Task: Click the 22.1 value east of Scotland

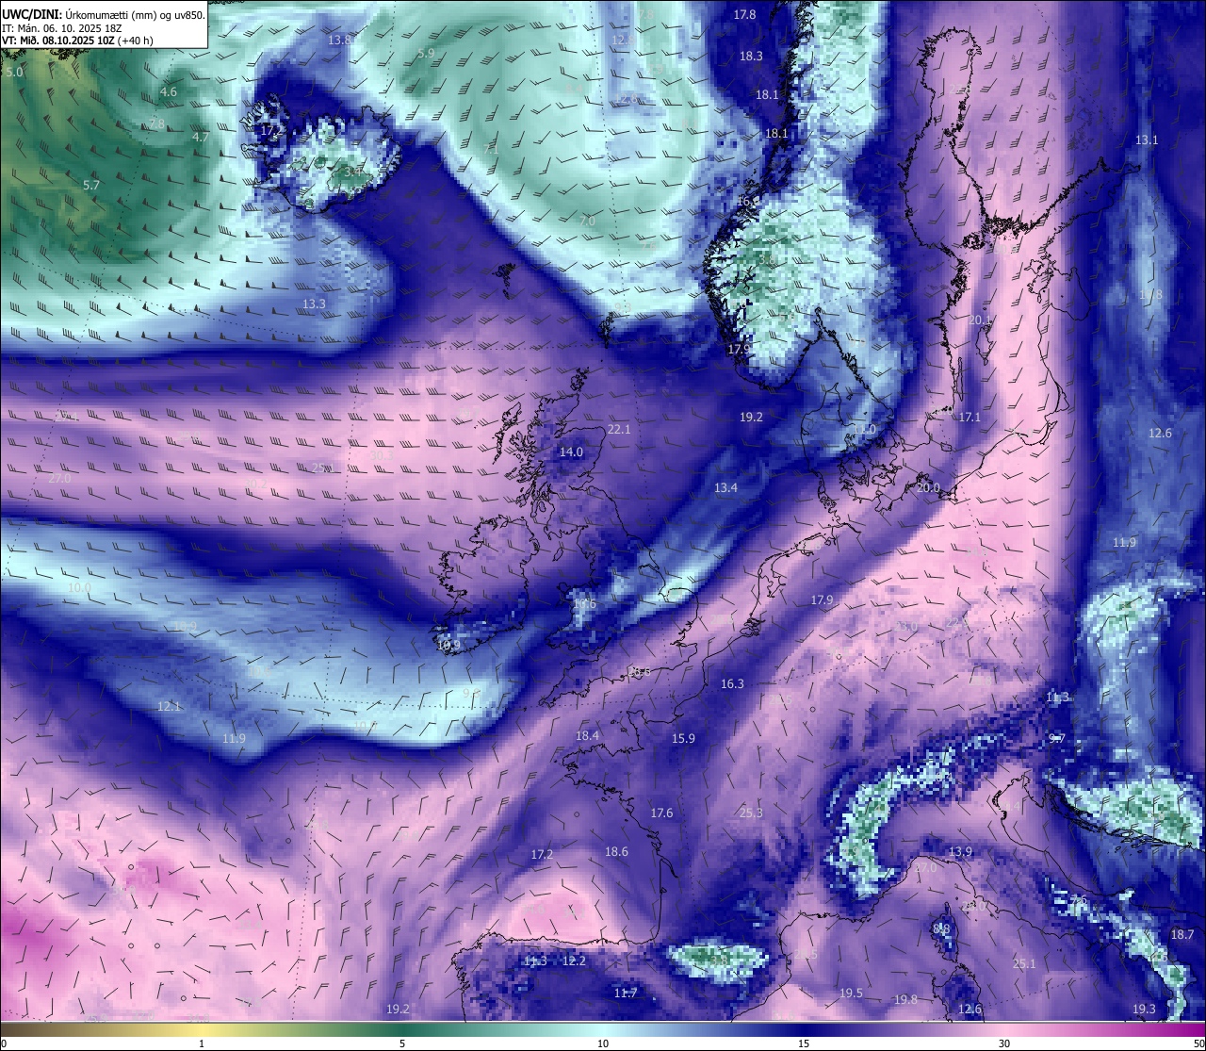Action: click(x=619, y=429)
